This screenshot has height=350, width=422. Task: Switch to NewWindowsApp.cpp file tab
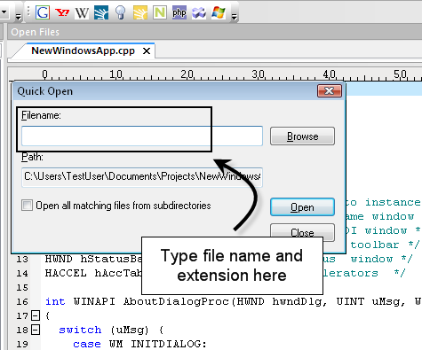coord(84,51)
